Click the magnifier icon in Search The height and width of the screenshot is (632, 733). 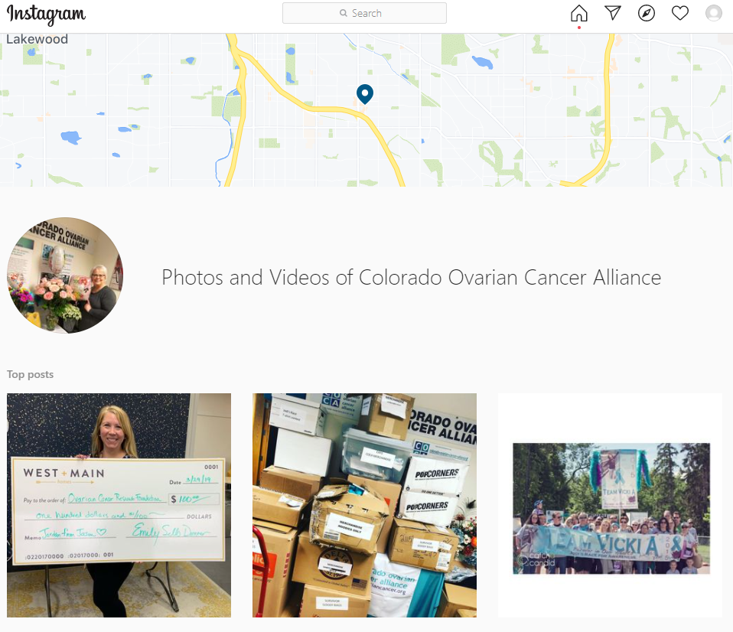[343, 13]
